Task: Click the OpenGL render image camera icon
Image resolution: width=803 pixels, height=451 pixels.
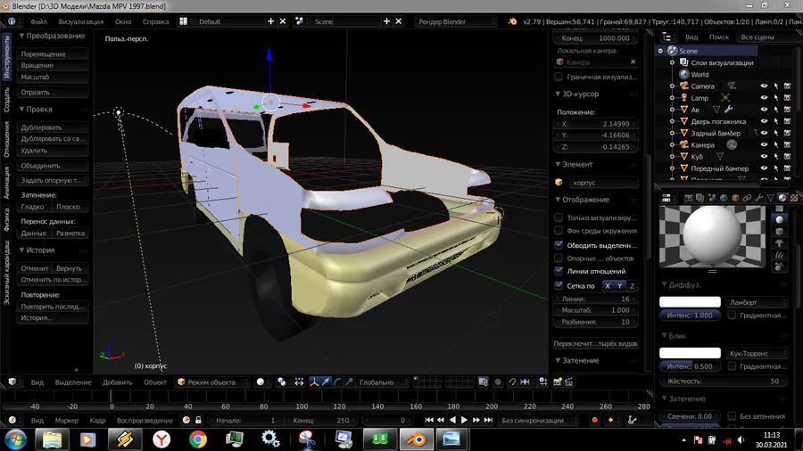Action: (557, 382)
